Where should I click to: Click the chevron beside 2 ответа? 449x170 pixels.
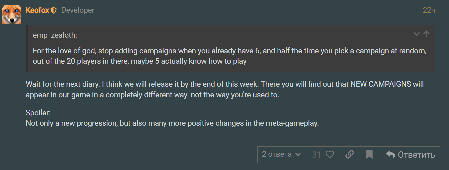tap(298, 155)
